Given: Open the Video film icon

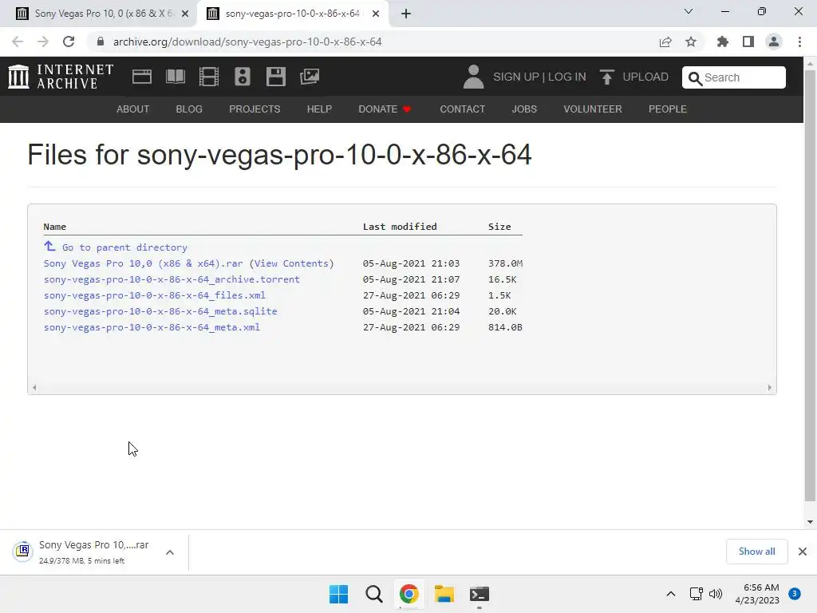Looking at the screenshot, I should [208, 77].
